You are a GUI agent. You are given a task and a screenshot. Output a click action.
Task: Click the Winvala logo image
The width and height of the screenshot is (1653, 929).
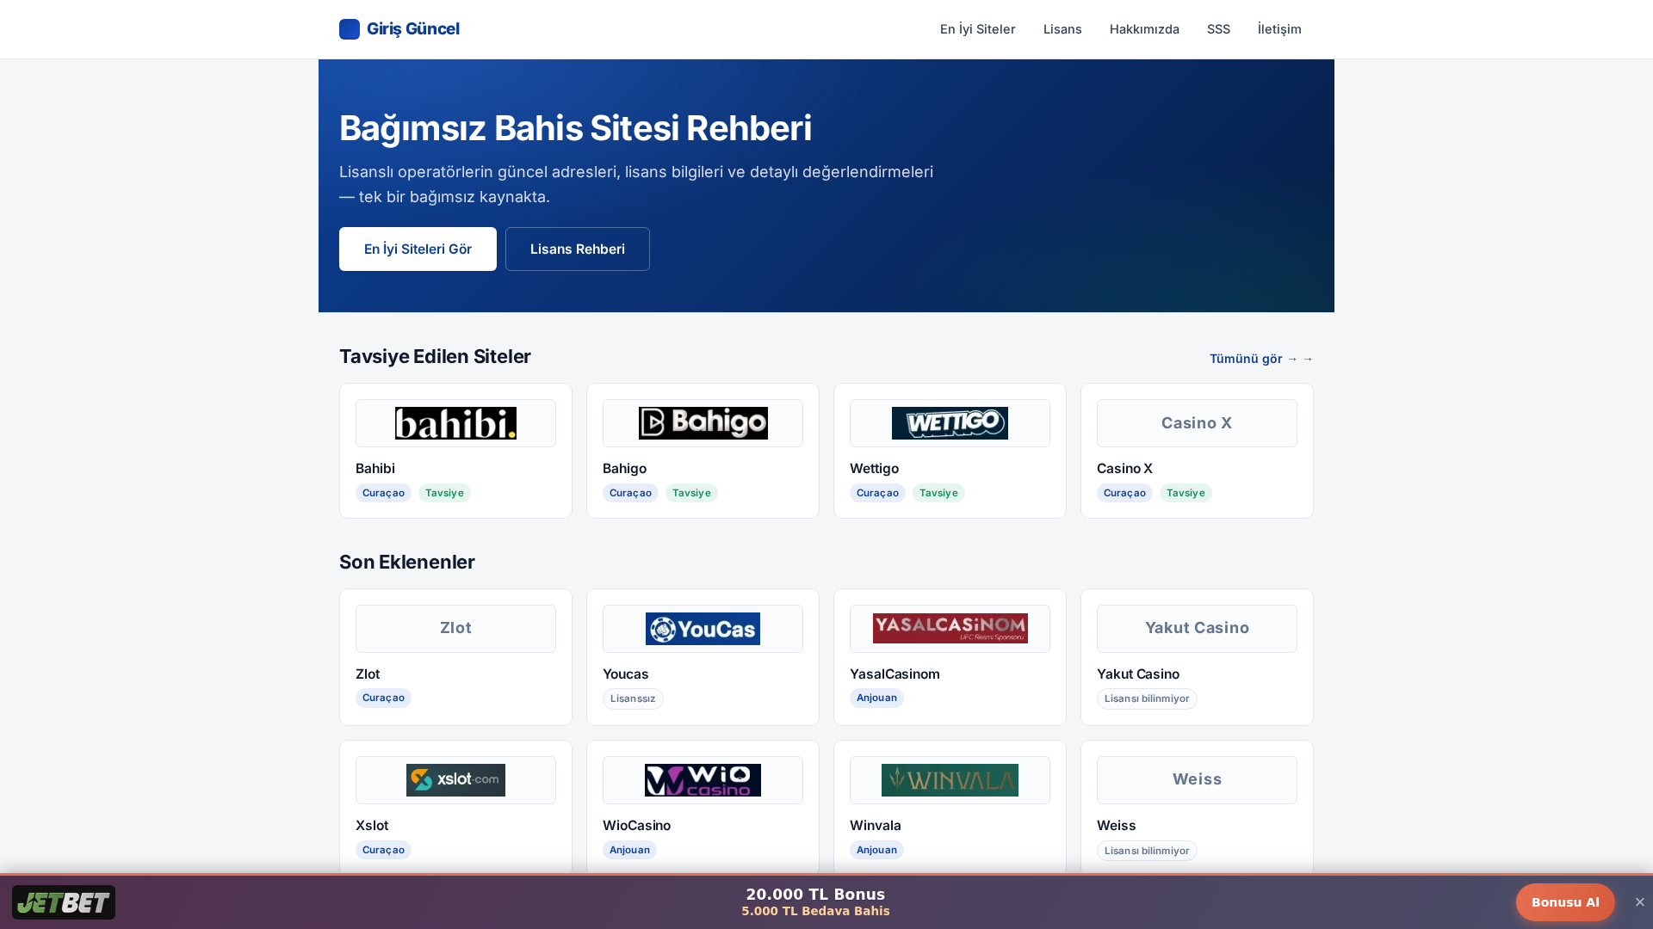pyautogui.click(x=950, y=780)
